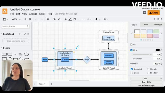Switch to the Arrange tab
This screenshot has height=93, width=165.
point(158,25)
